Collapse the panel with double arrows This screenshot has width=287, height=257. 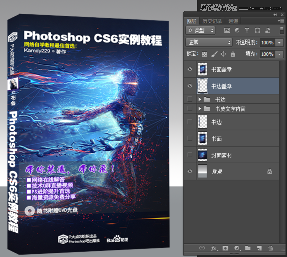(x=275, y=15)
